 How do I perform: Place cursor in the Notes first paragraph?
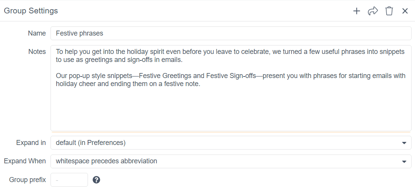coord(230,56)
